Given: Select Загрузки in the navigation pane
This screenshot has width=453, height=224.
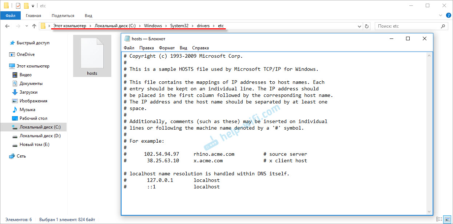Looking at the screenshot, I should [x=28, y=92].
